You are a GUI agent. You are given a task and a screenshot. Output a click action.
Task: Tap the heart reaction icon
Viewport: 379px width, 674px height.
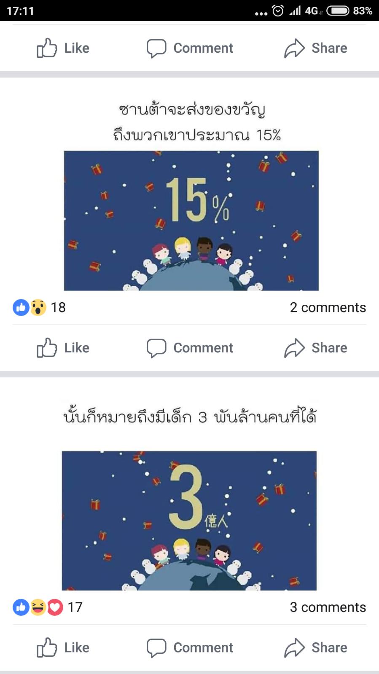coord(55,607)
